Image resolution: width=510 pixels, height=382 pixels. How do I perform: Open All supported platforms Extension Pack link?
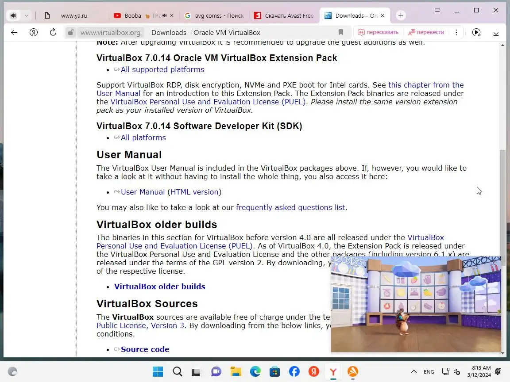(162, 69)
